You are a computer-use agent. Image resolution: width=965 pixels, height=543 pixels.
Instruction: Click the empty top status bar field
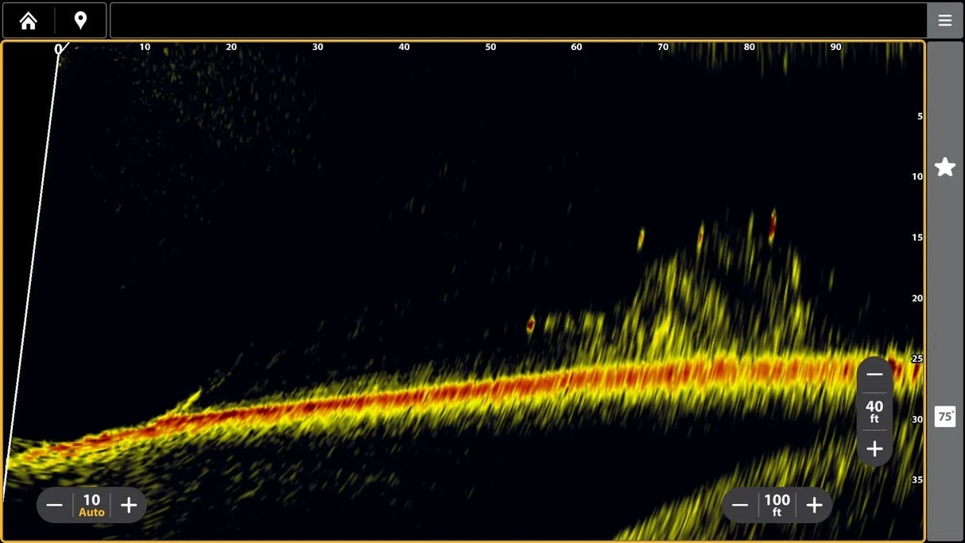[517, 20]
